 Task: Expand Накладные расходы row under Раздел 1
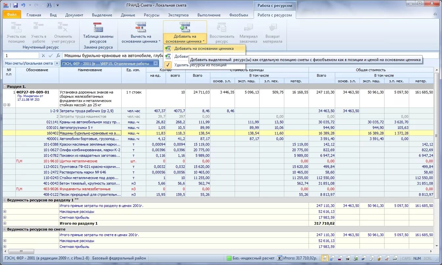pyautogui.click(x=5, y=212)
